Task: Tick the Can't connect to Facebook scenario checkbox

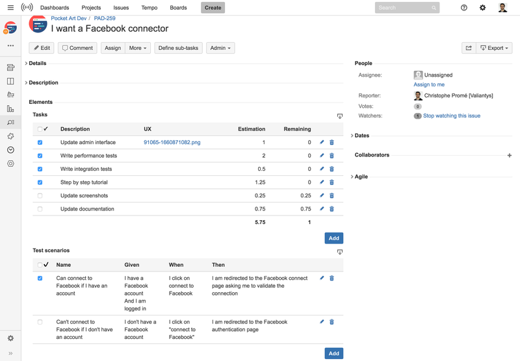Action: click(40, 322)
